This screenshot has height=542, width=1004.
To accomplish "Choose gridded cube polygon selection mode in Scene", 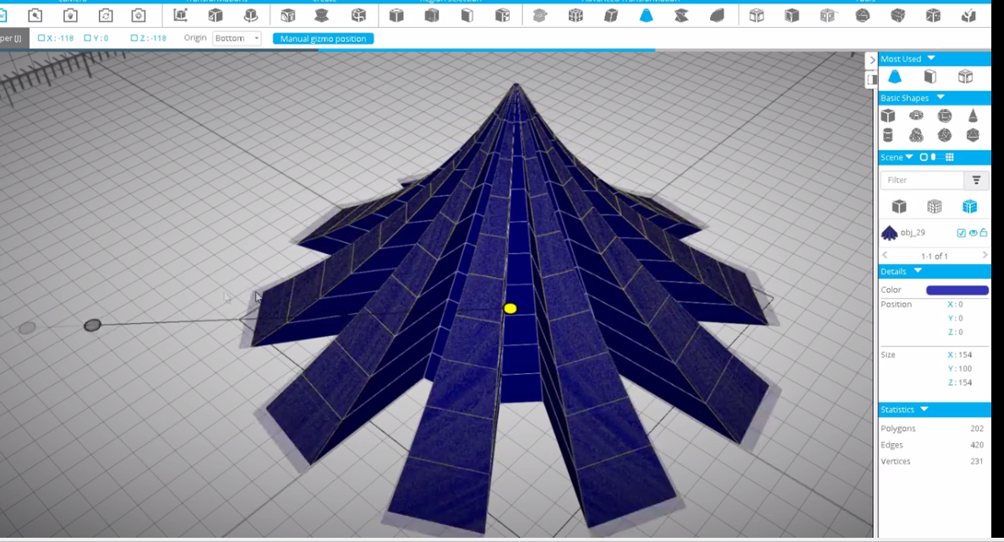I will coord(934,206).
